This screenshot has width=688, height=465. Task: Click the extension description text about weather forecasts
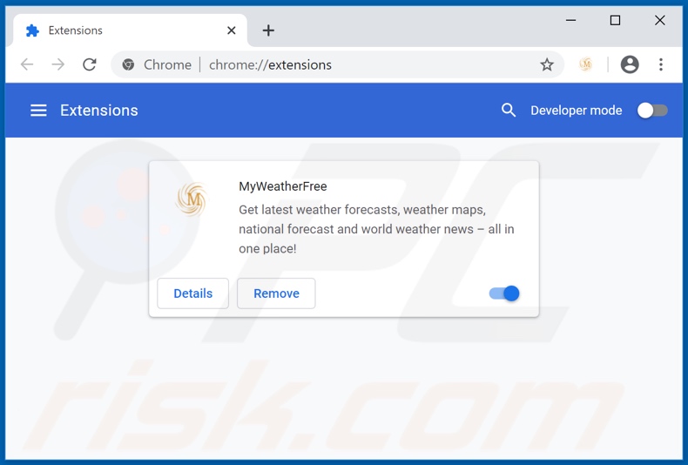pos(376,229)
